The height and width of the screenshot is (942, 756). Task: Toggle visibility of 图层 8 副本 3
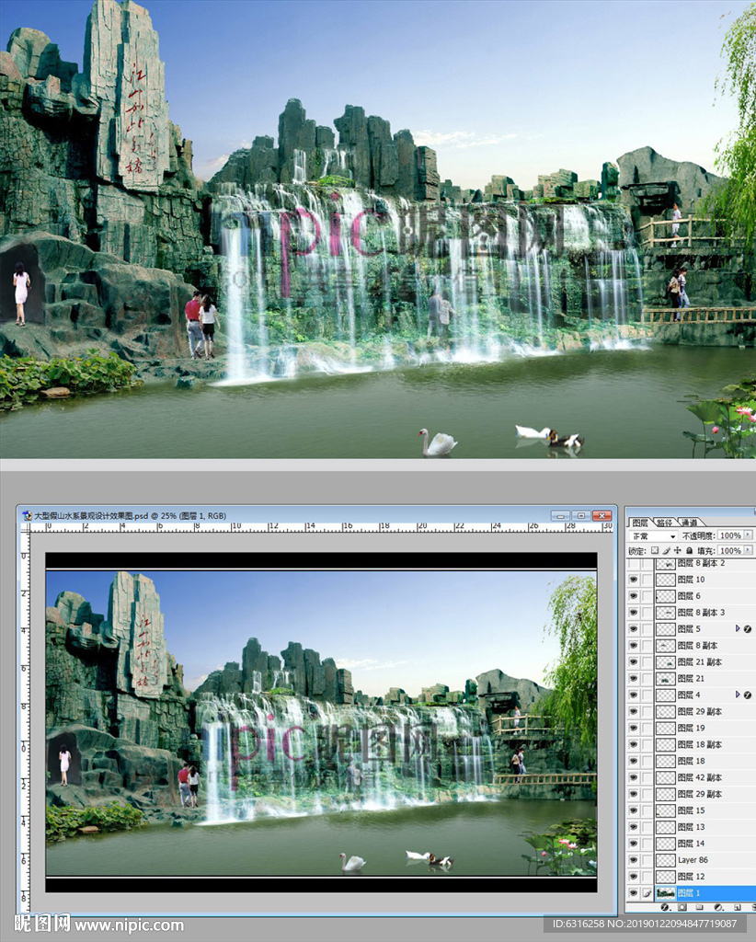633,612
